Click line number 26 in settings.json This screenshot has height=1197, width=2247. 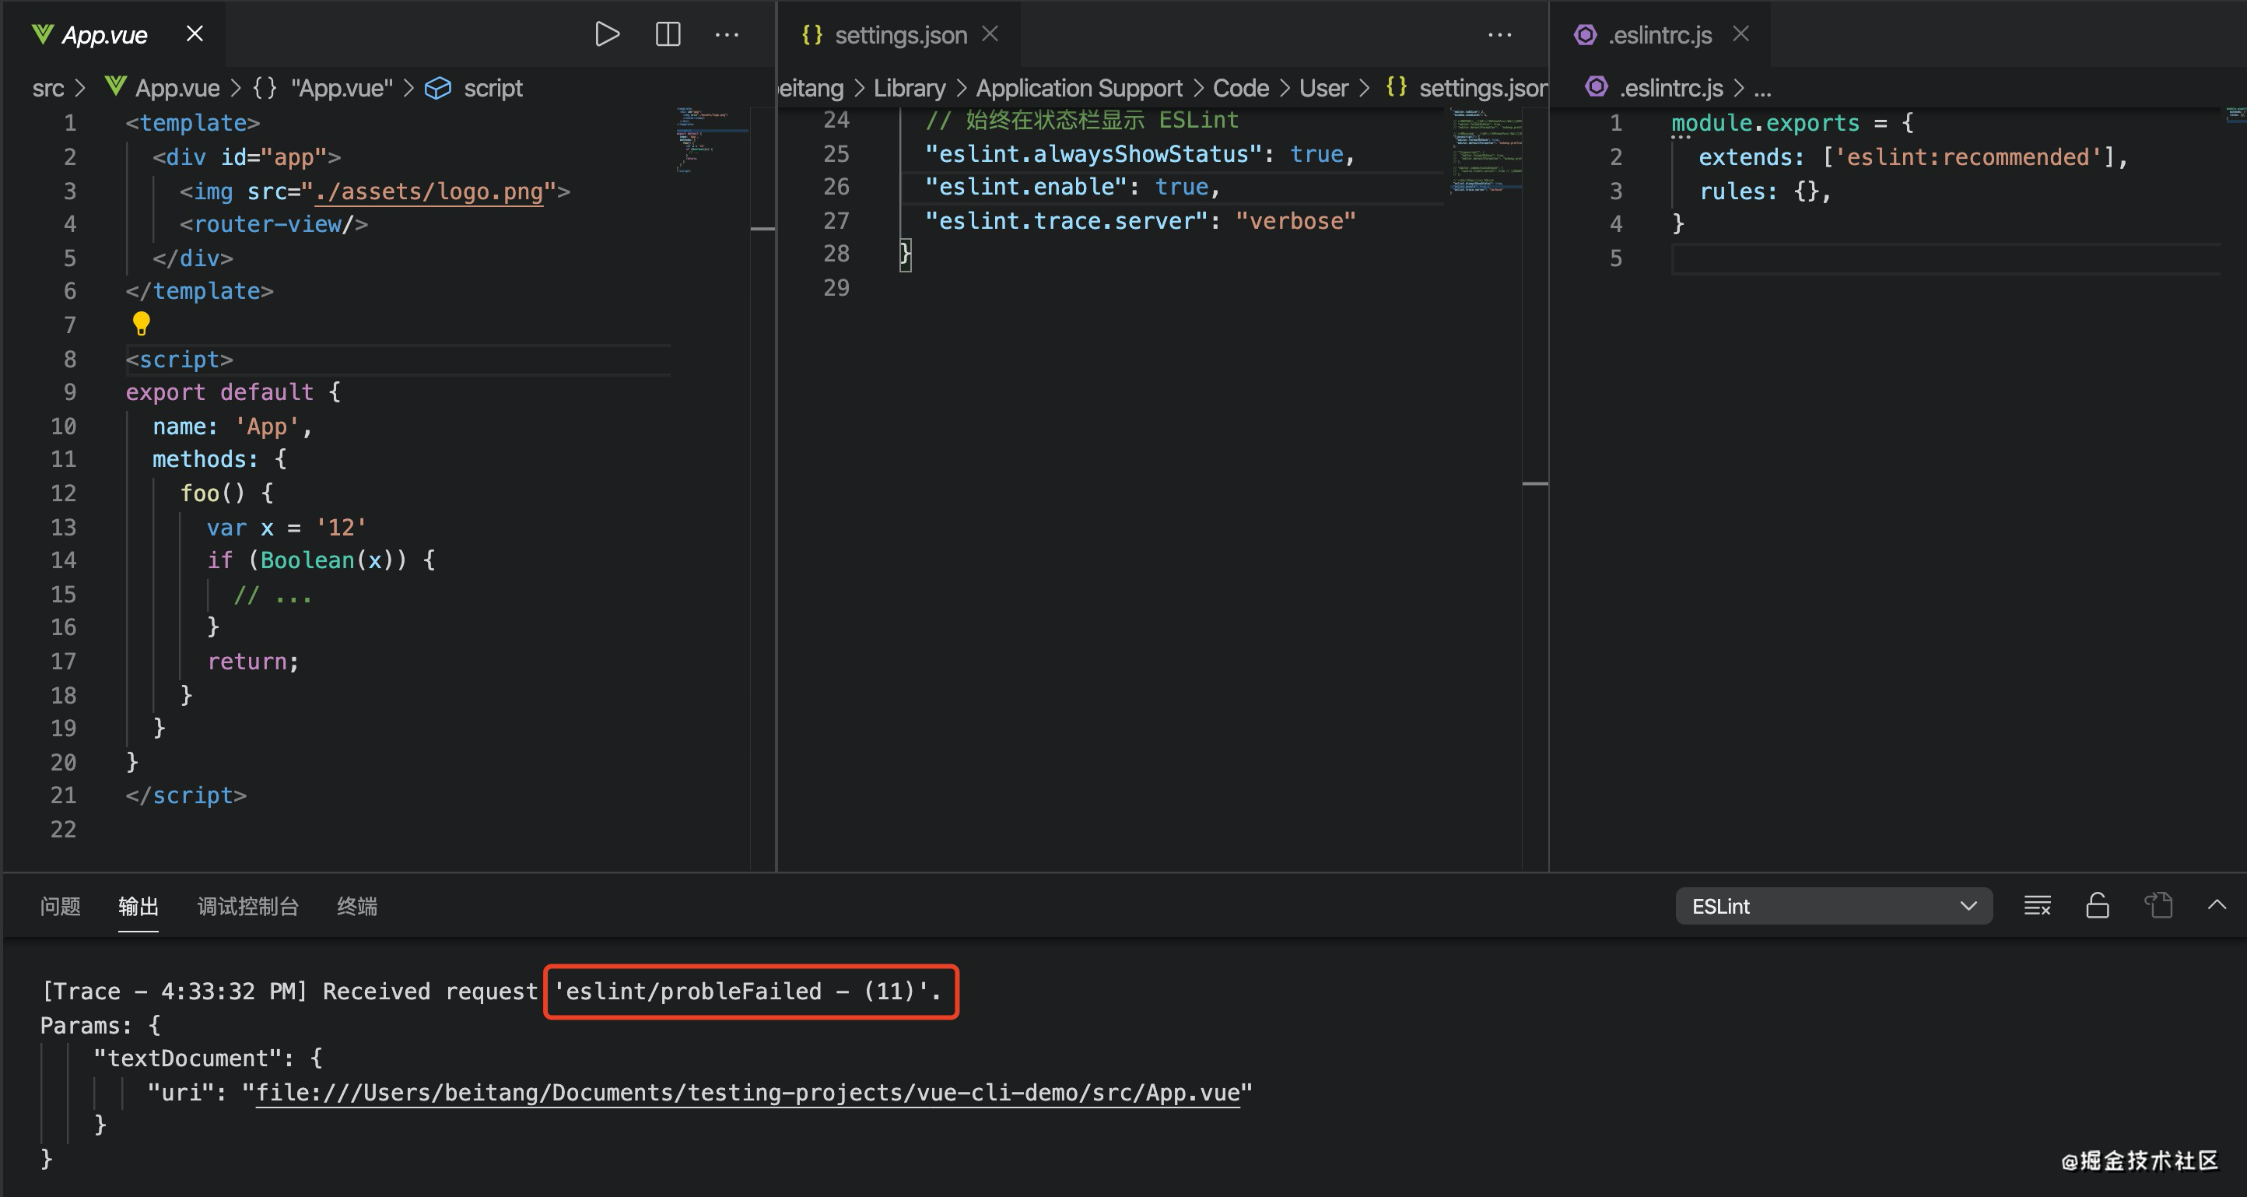[x=836, y=187]
